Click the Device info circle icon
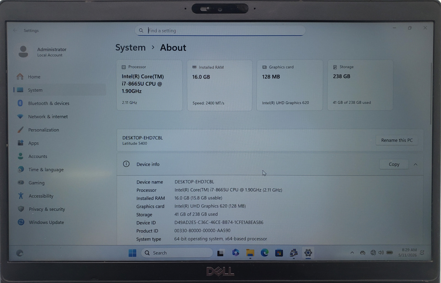The height and width of the screenshot is (283, 441). 126,164
